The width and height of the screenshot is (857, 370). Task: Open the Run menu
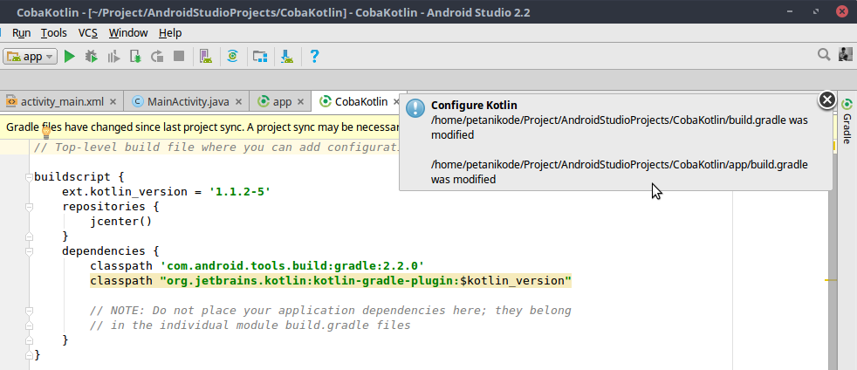point(21,33)
